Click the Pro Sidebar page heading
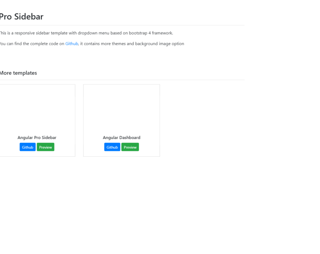 click(22, 17)
